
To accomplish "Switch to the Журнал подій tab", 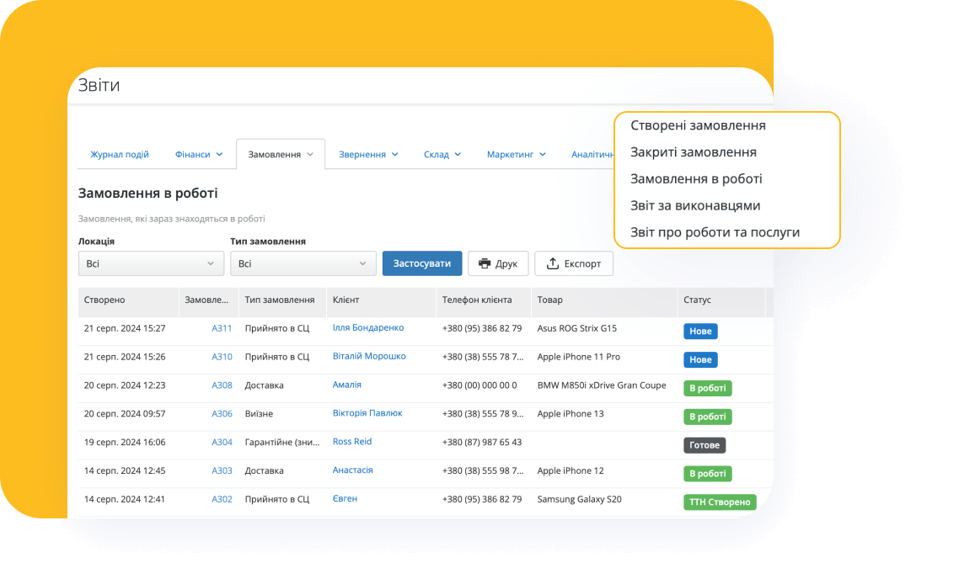I will click(120, 155).
